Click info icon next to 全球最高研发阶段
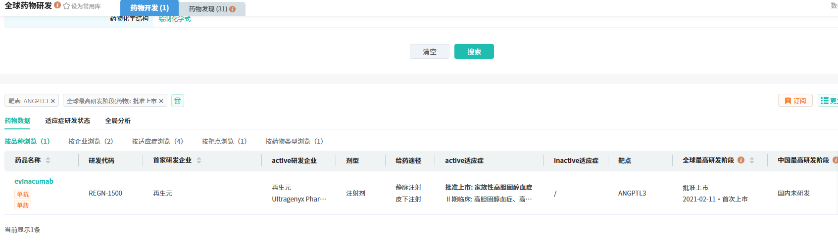The height and width of the screenshot is (241, 838). tap(741, 160)
